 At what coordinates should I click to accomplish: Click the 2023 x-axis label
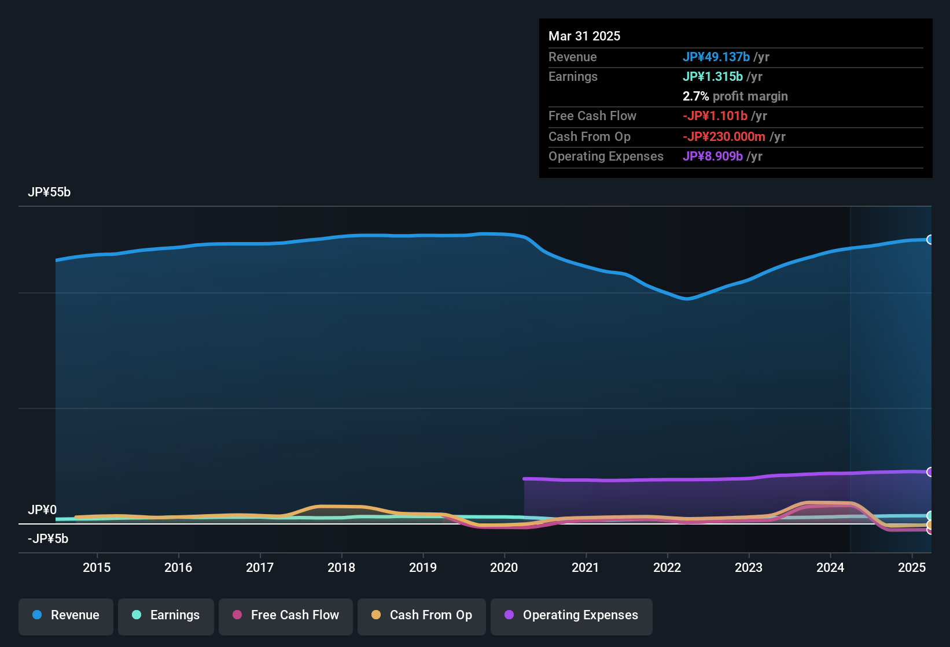coord(749,567)
